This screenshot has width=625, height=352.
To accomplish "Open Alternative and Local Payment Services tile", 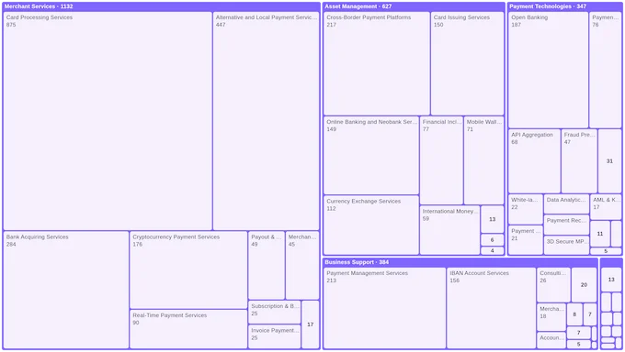I will 266,120.
